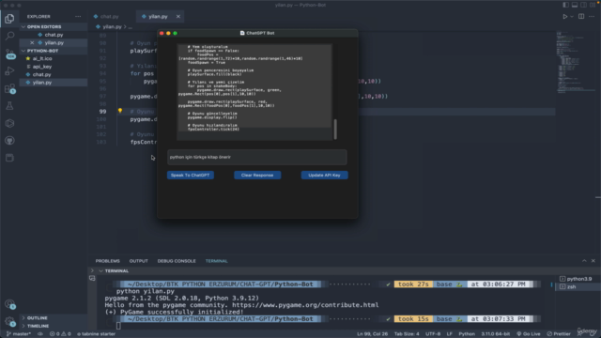The height and width of the screenshot is (338, 601).
Task: Click Ln 99, Col 26 in the status bar
Action: click(372, 334)
